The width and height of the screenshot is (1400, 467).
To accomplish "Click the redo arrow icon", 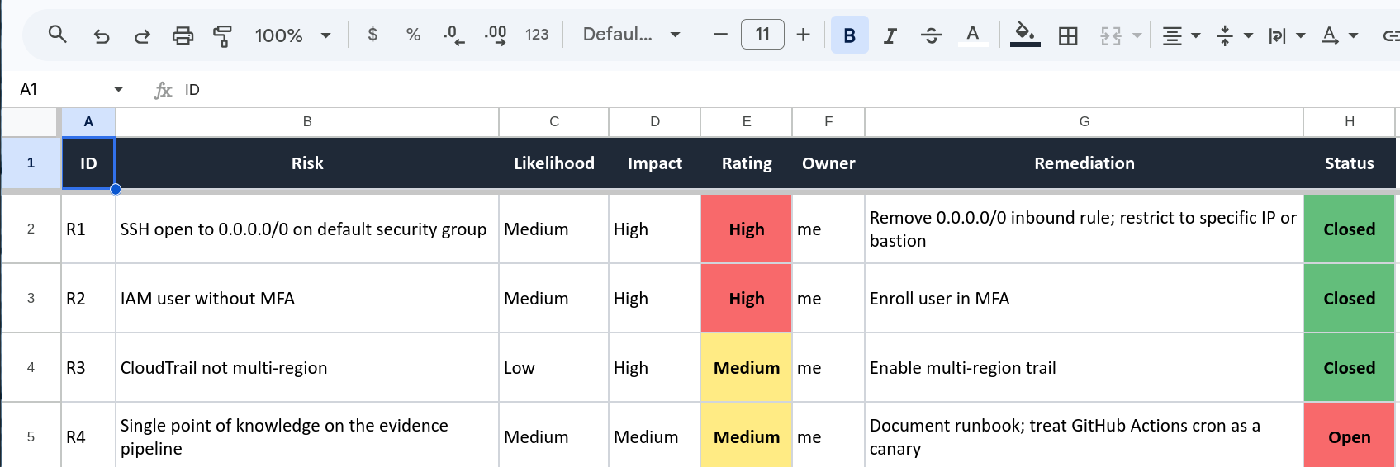I will [142, 35].
